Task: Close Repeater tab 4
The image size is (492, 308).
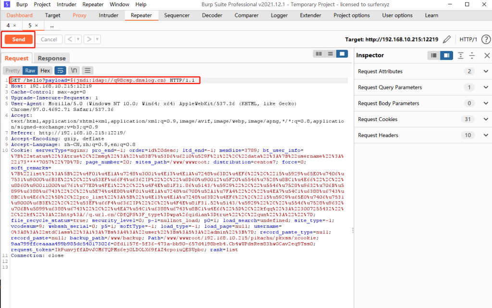Action: pos(14,25)
